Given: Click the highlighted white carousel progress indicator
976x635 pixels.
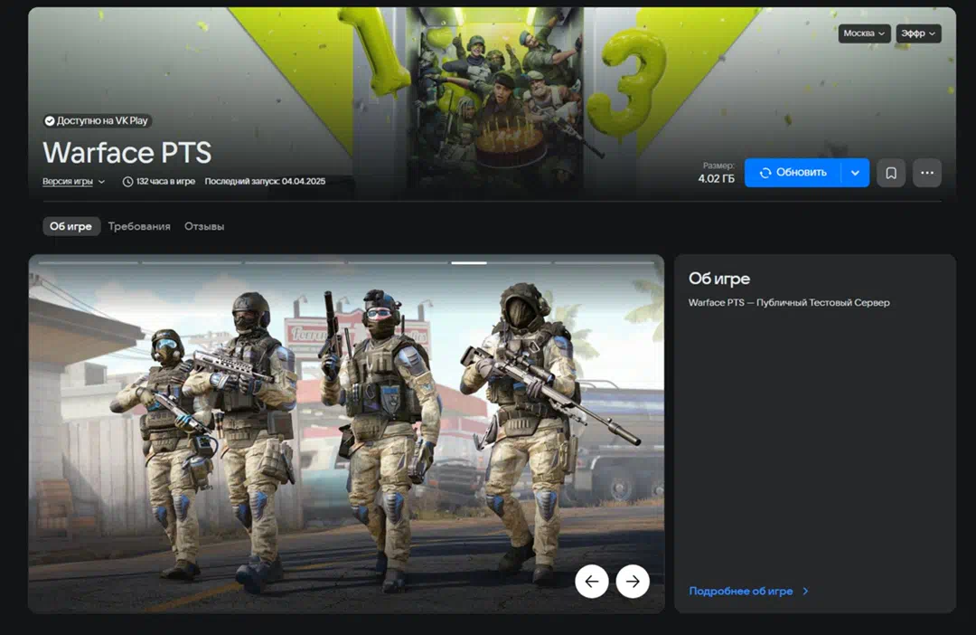Looking at the screenshot, I should click(469, 263).
